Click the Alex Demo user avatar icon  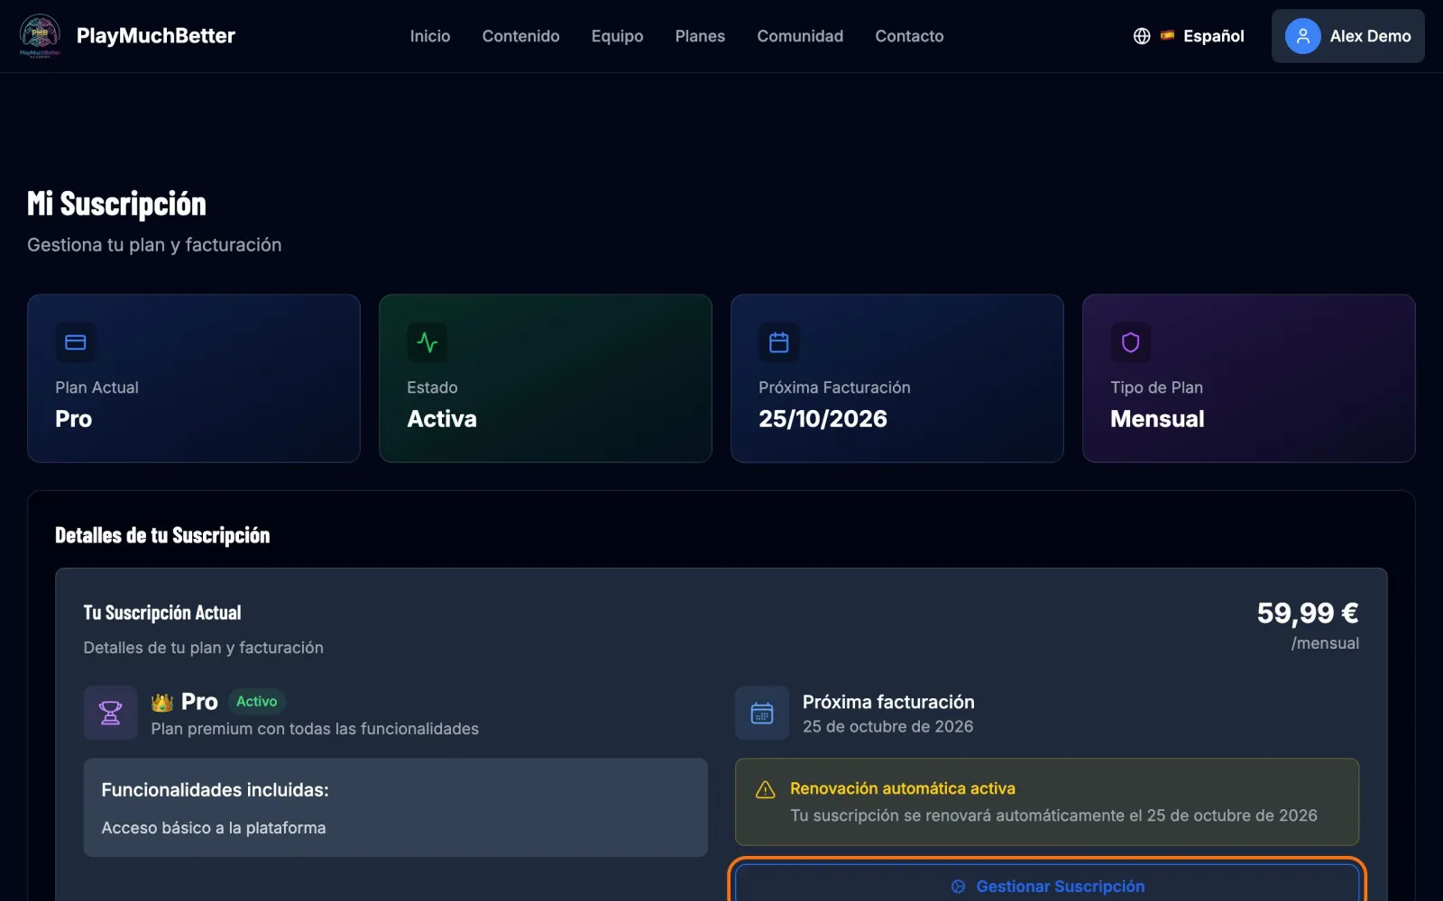[1302, 36]
